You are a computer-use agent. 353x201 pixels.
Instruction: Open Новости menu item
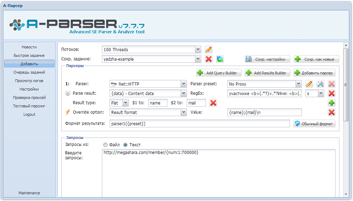(x=29, y=47)
